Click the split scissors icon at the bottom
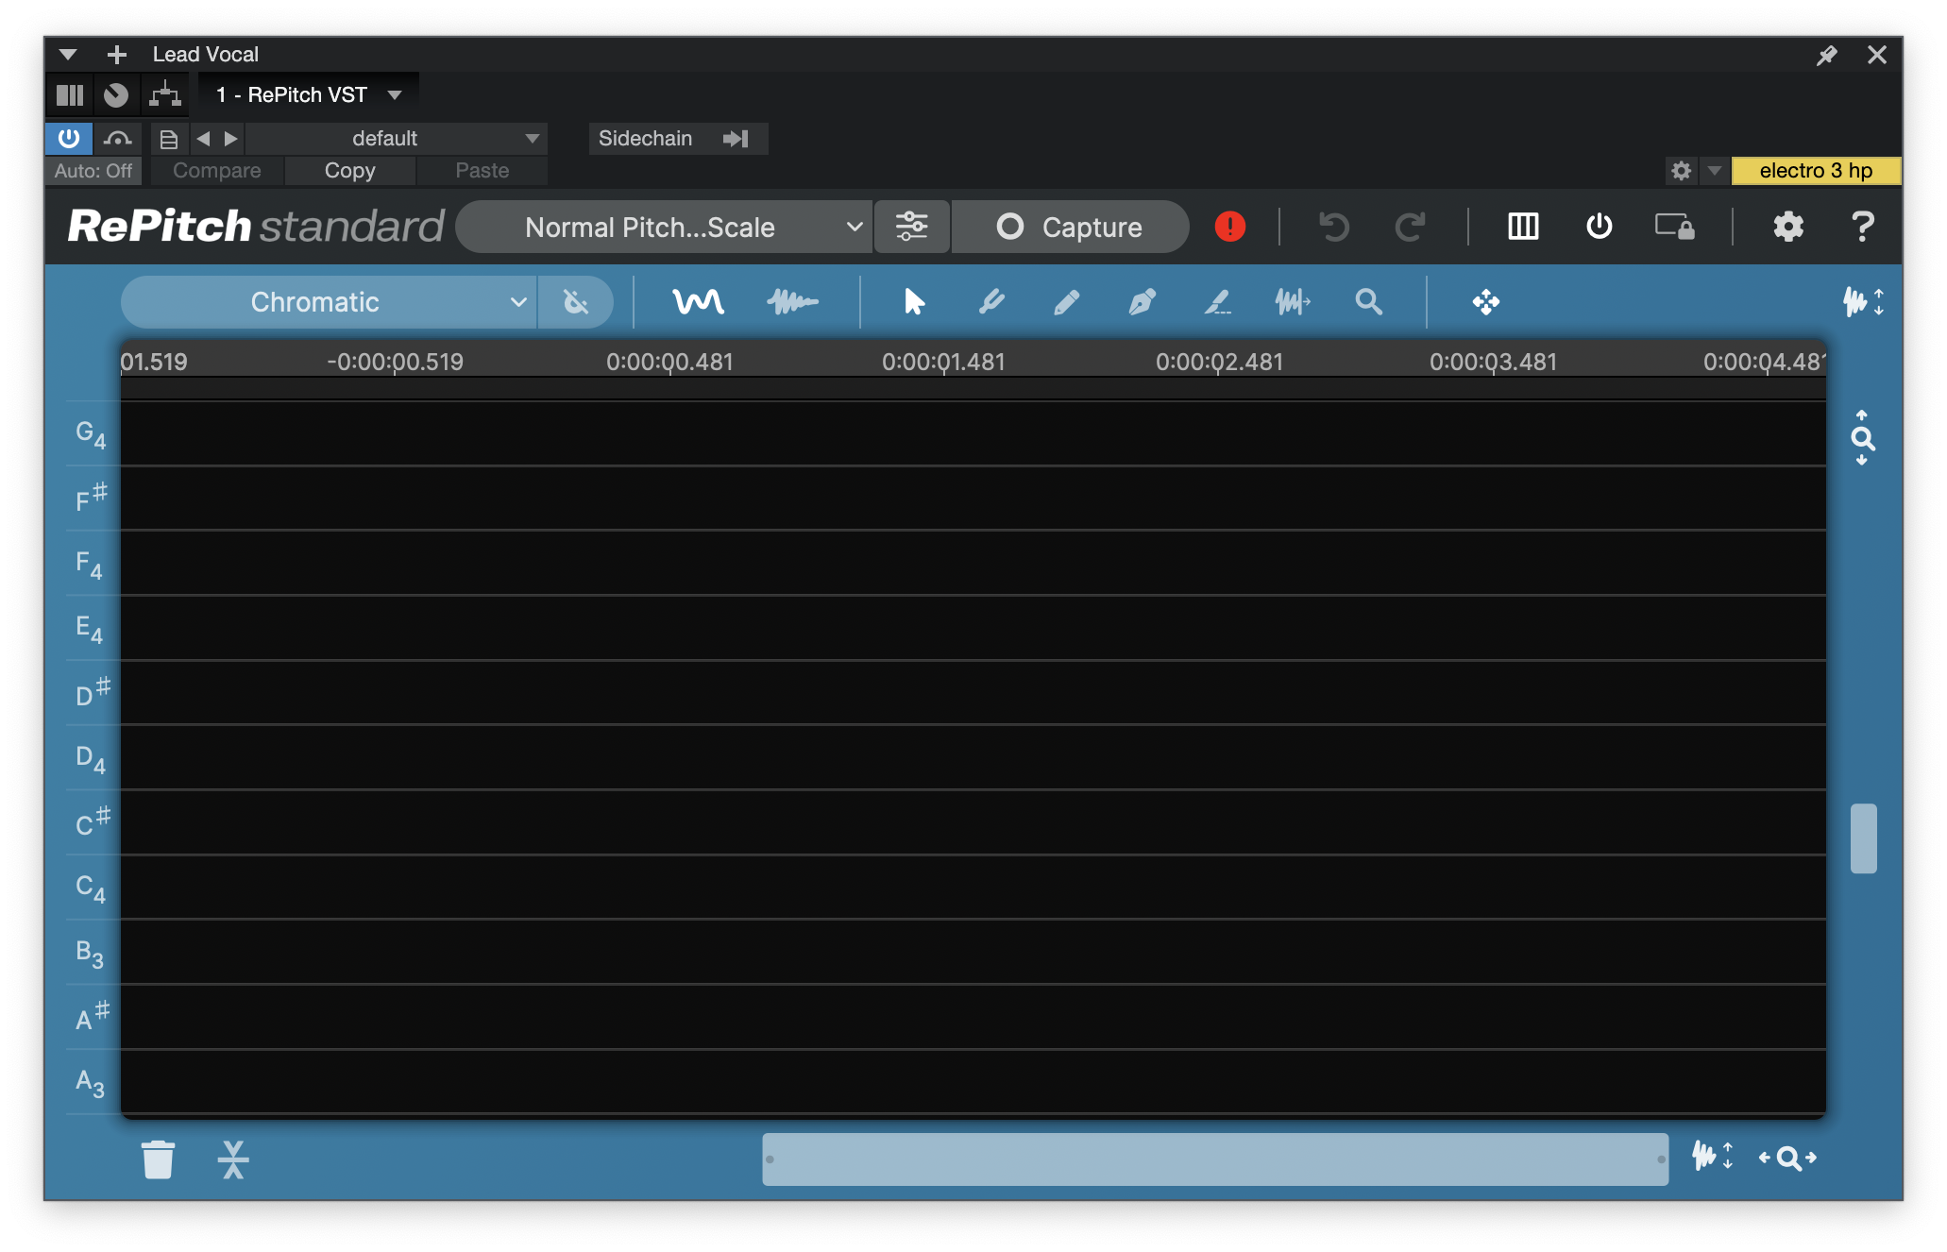 pos(232,1159)
